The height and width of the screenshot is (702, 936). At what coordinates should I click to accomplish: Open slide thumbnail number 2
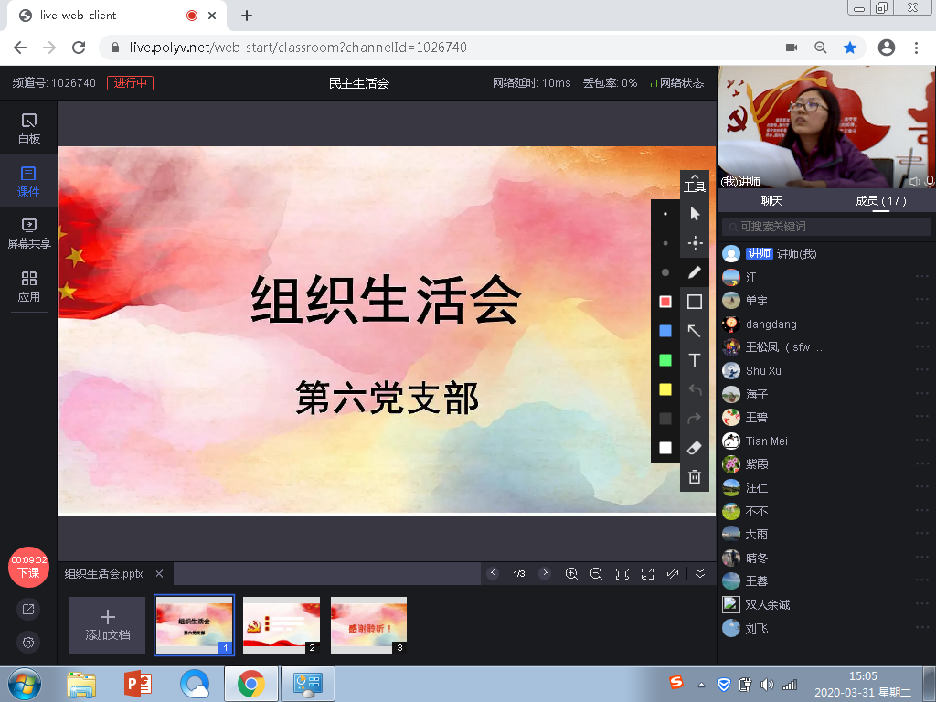(281, 624)
